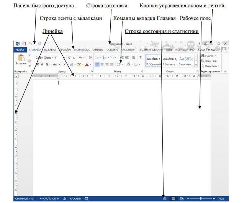This screenshot has width=244, height=203.
Task: Redo action in Quick Access Toolbar
Action: coord(39,44)
